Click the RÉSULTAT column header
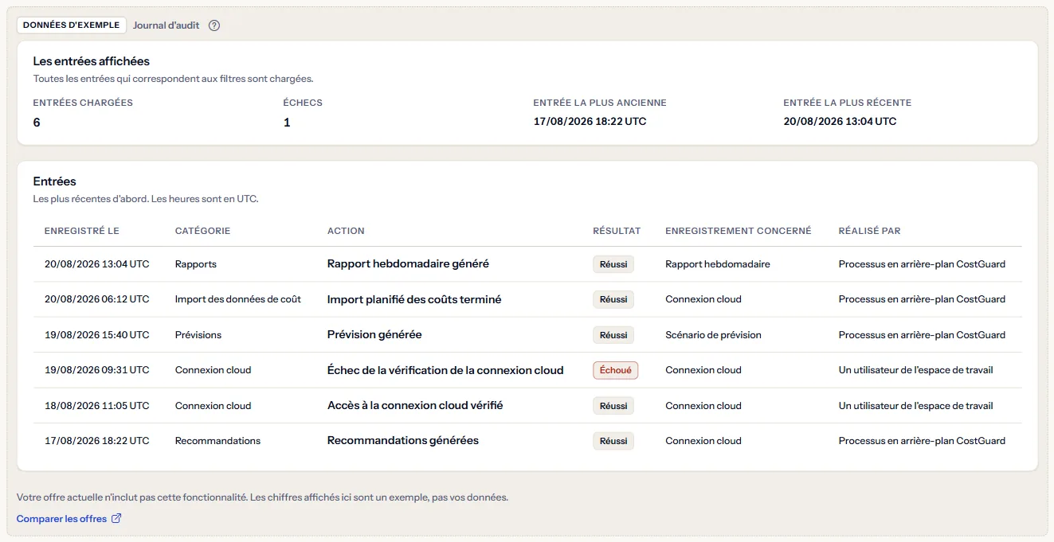1054x542 pixels. [617, 231]
